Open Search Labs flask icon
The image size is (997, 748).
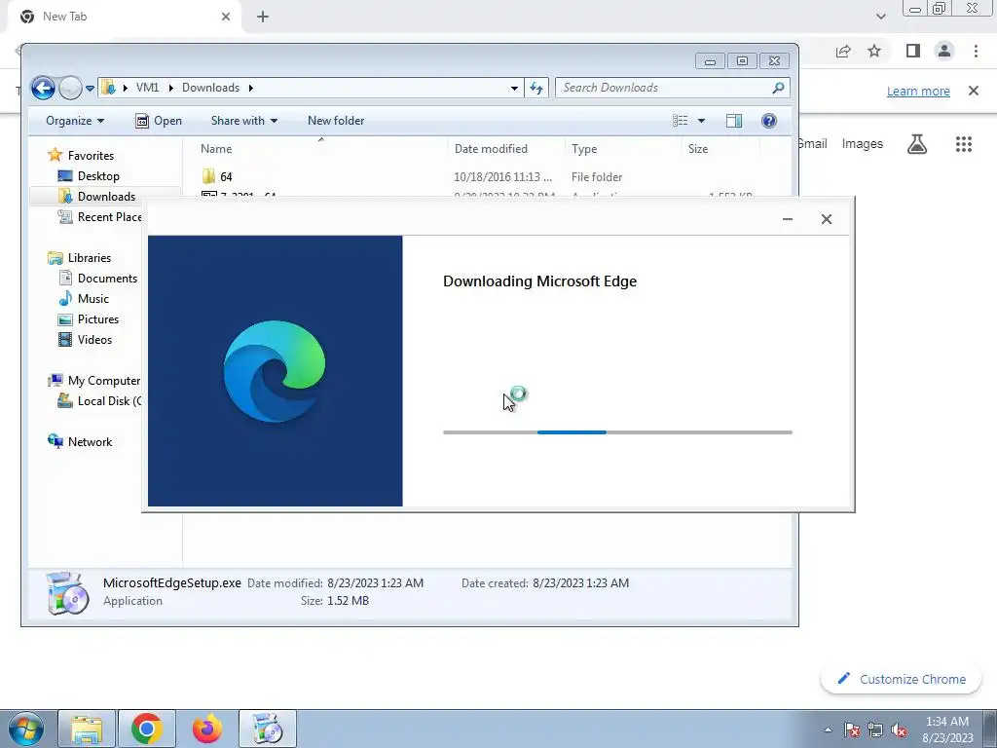(x=917, y=144)
